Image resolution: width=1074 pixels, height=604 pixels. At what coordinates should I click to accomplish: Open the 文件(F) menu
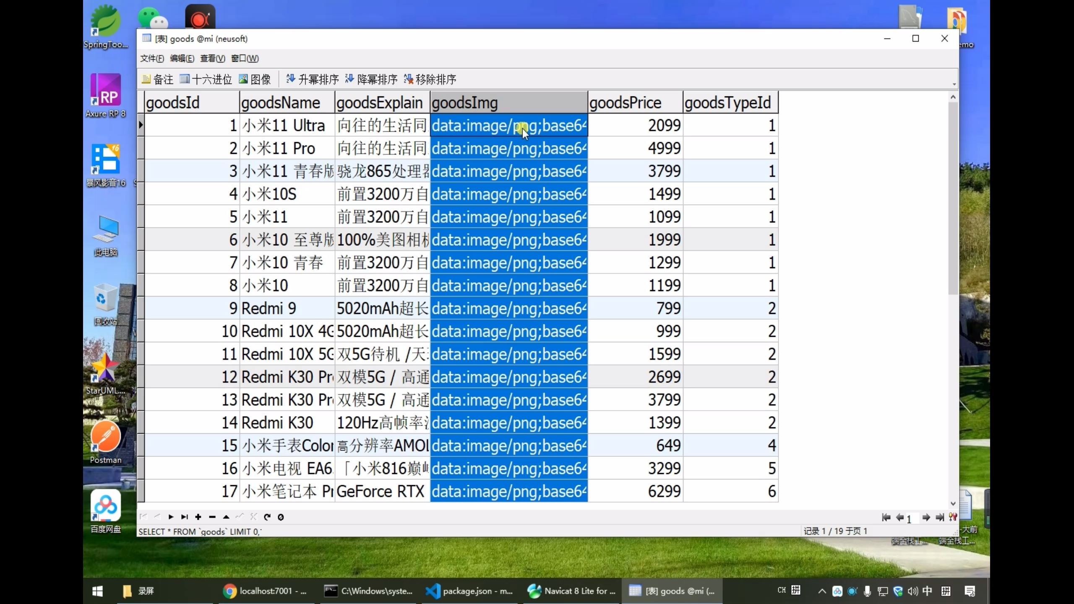pyautogui.click(x=151, y=58)
